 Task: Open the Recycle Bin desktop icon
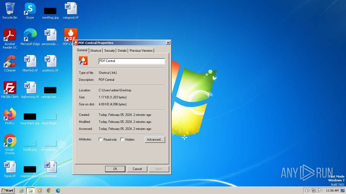[x=10, y=11]
